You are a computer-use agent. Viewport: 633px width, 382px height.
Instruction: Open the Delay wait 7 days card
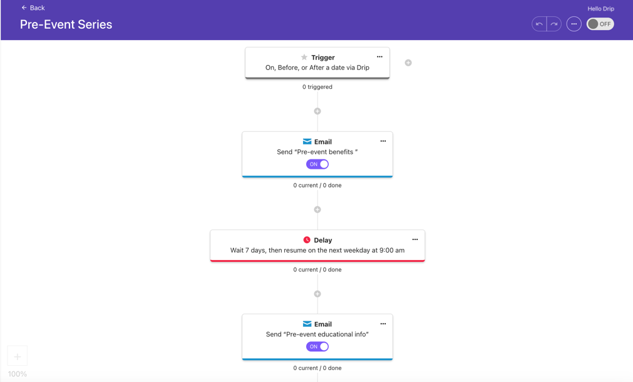317,246
